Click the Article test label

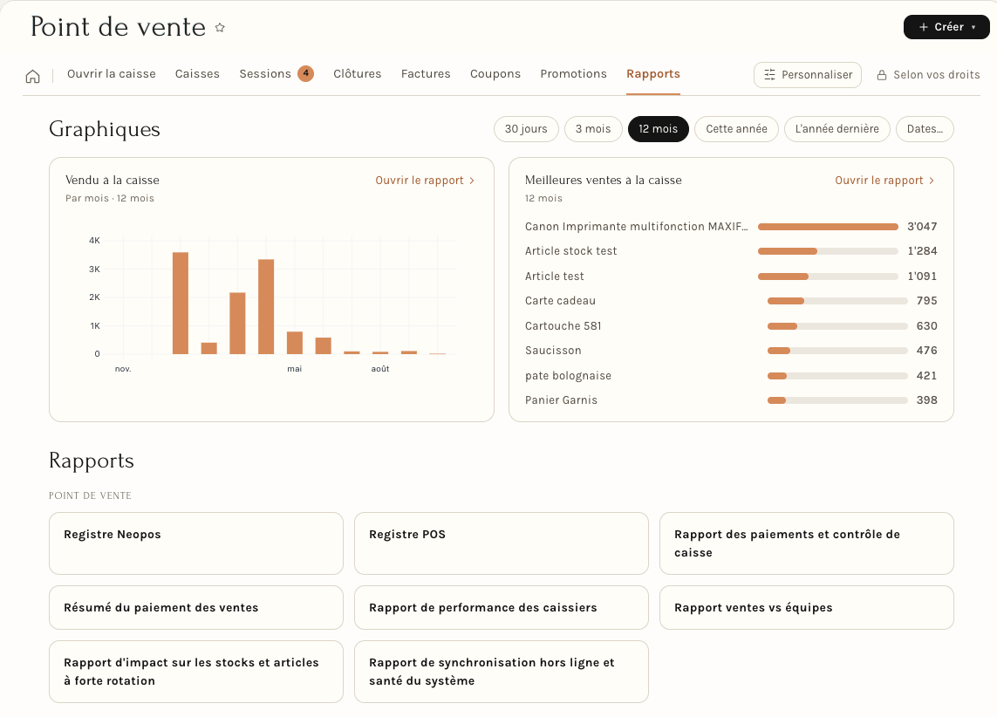[555, 276]
